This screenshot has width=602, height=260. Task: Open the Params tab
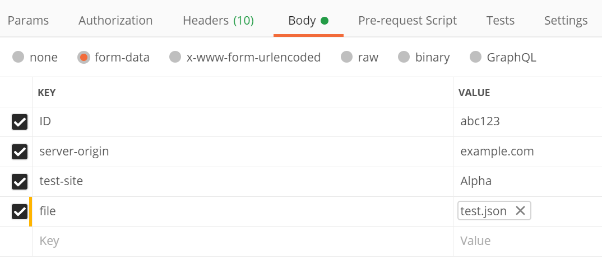tap(28, 21)
